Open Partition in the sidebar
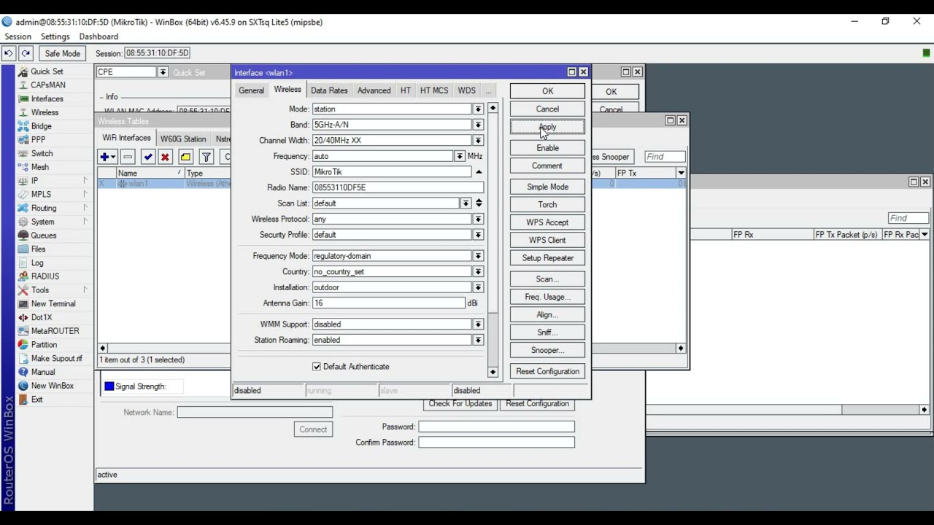The image size is (934, 525). (x=44, y=345)
